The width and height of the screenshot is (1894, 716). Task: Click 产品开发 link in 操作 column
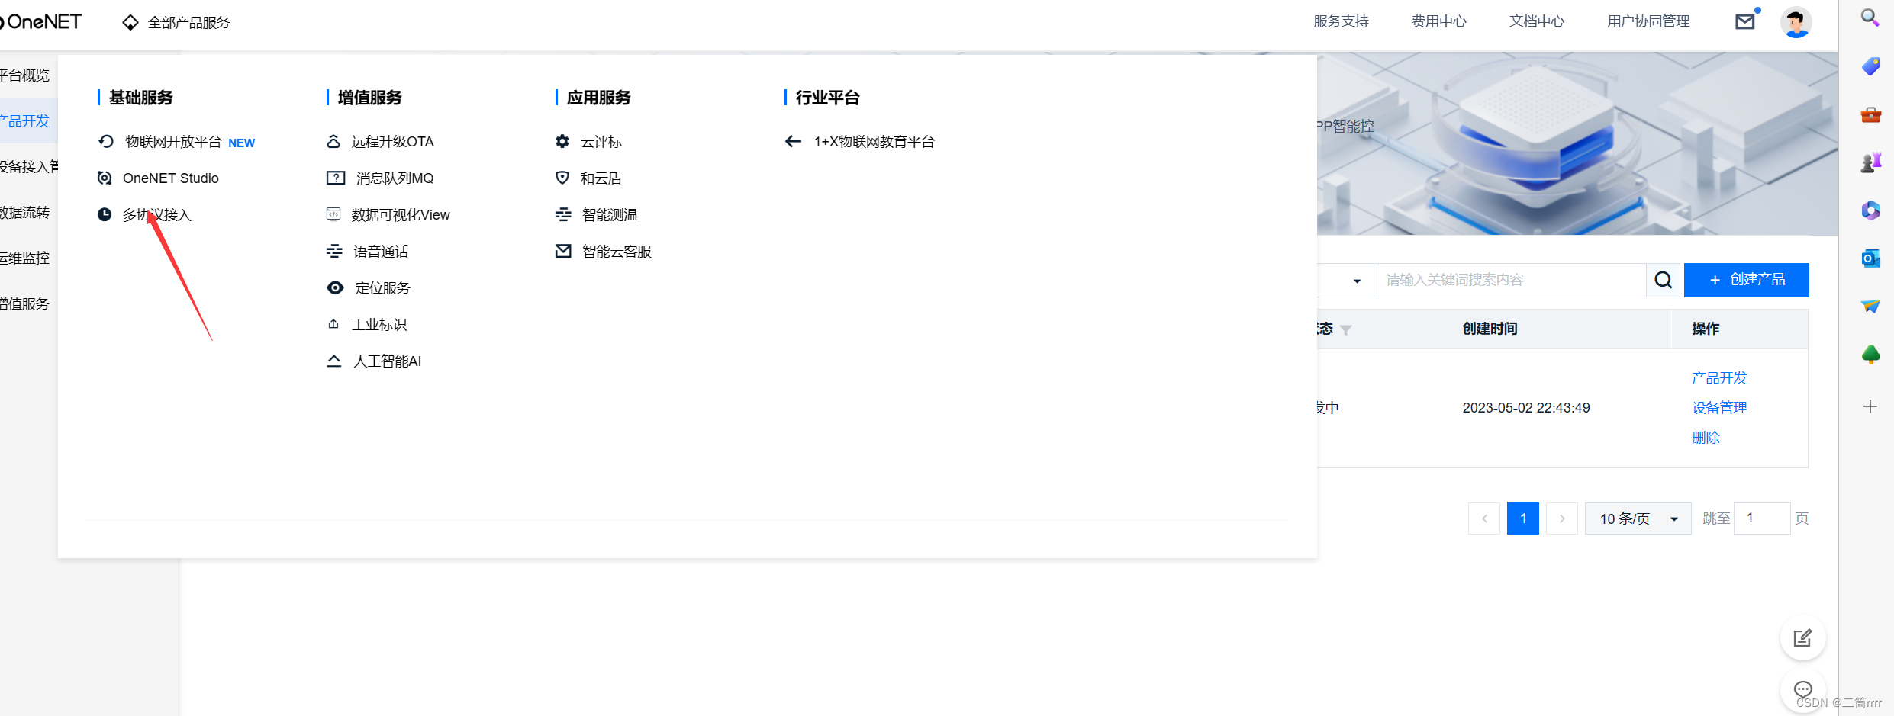pos(1718,377)
